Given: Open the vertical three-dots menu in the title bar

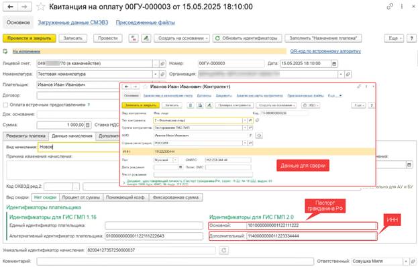Looking at the screenshot, I should (402, 7).
